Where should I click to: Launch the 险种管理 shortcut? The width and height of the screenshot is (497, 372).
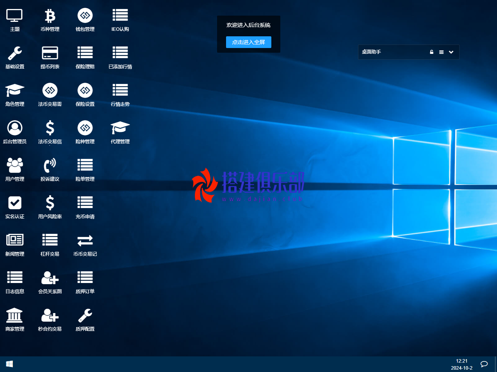[85, 132]
